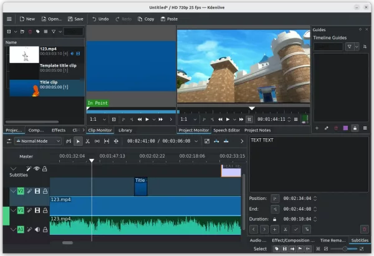Image resolution: width=374 pixels, height=256 pixels.
Task: Delete selected clip from project bin
Action: coord(30,32)
